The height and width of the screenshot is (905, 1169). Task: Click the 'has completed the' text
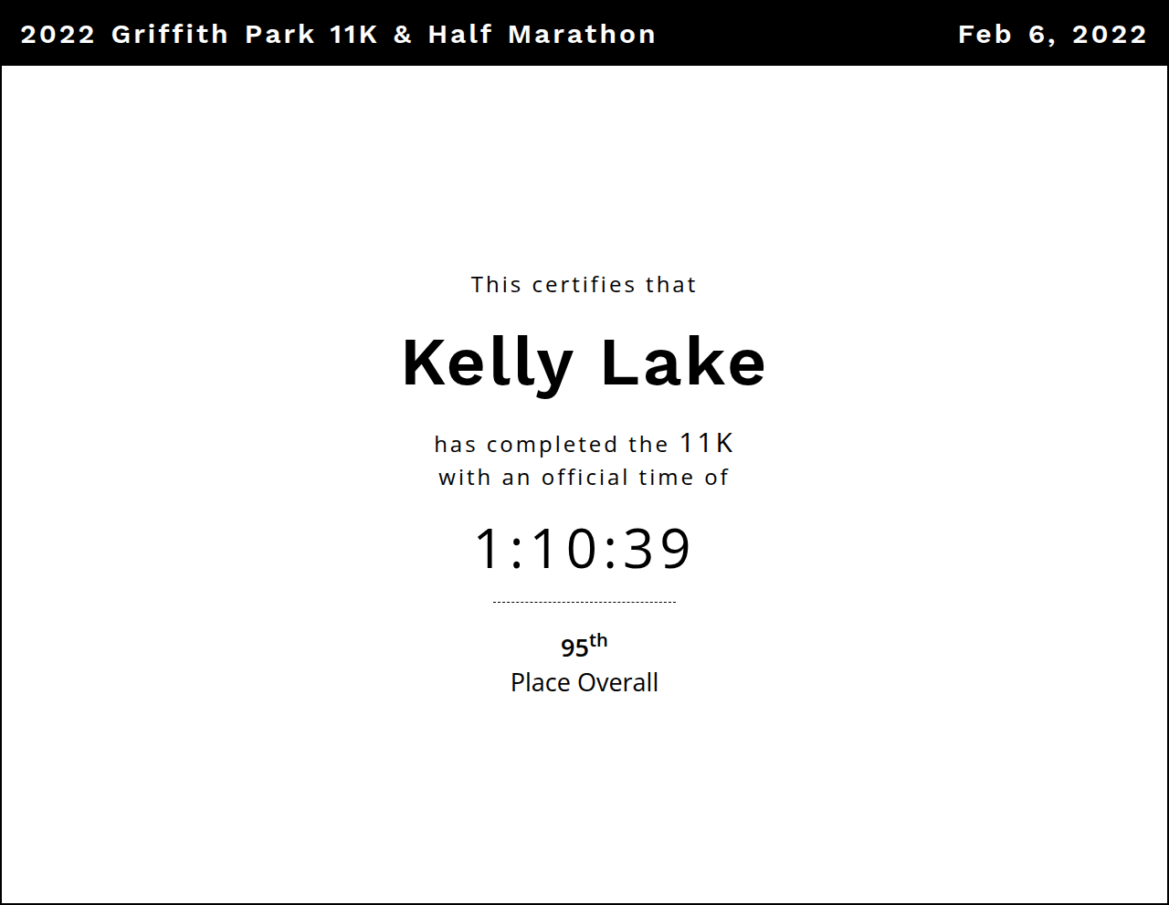point(552,445)
